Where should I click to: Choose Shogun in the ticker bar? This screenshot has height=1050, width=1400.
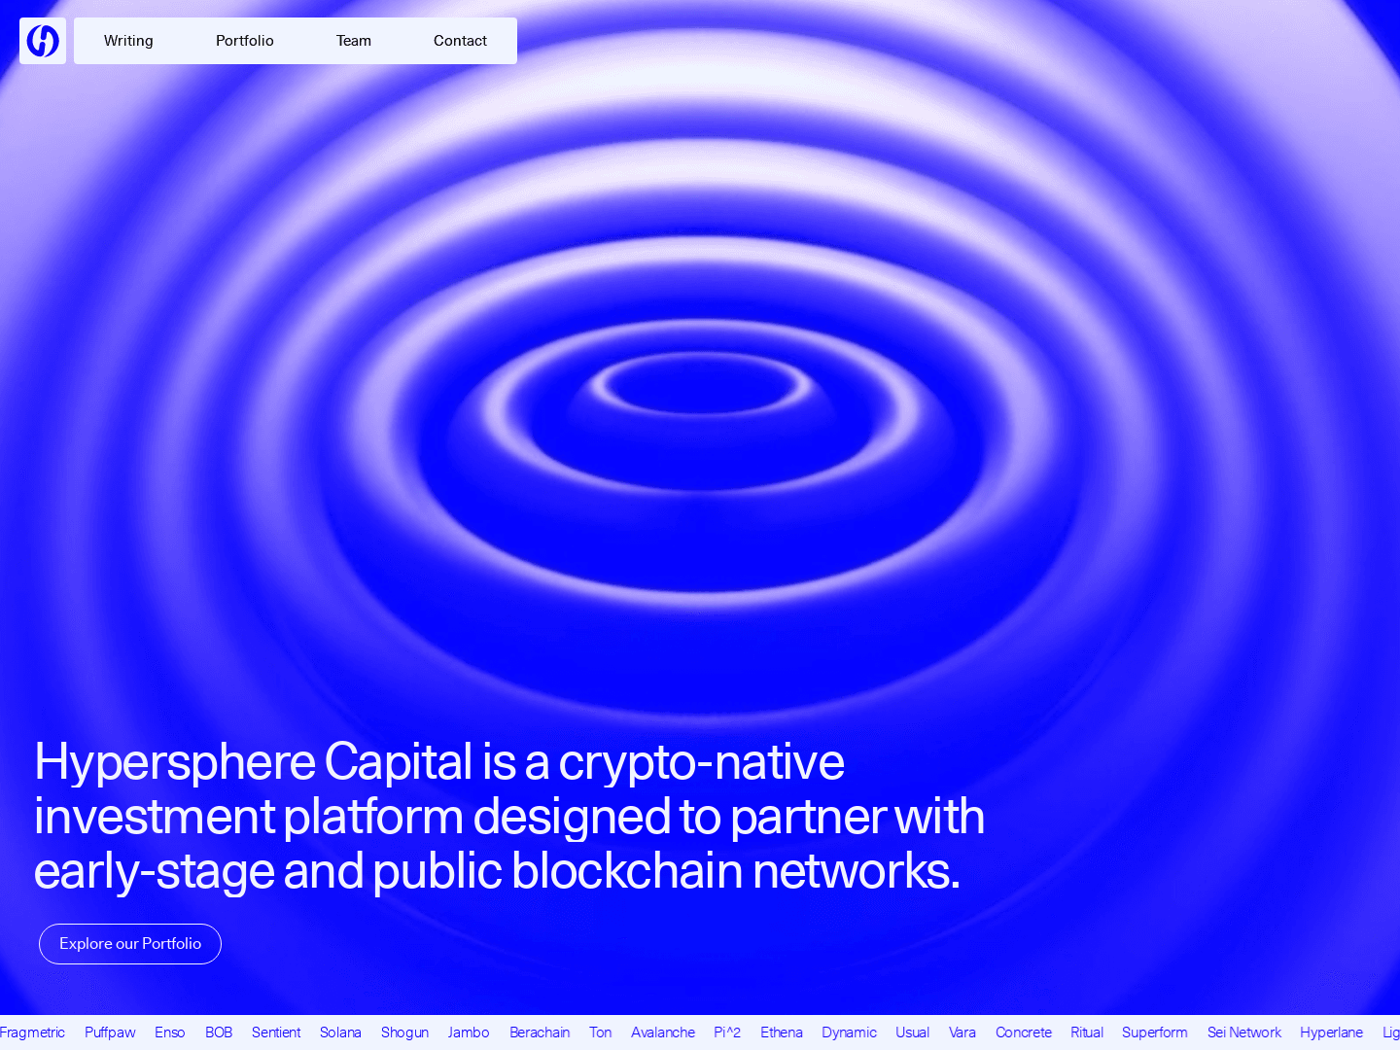point(404,1032)
